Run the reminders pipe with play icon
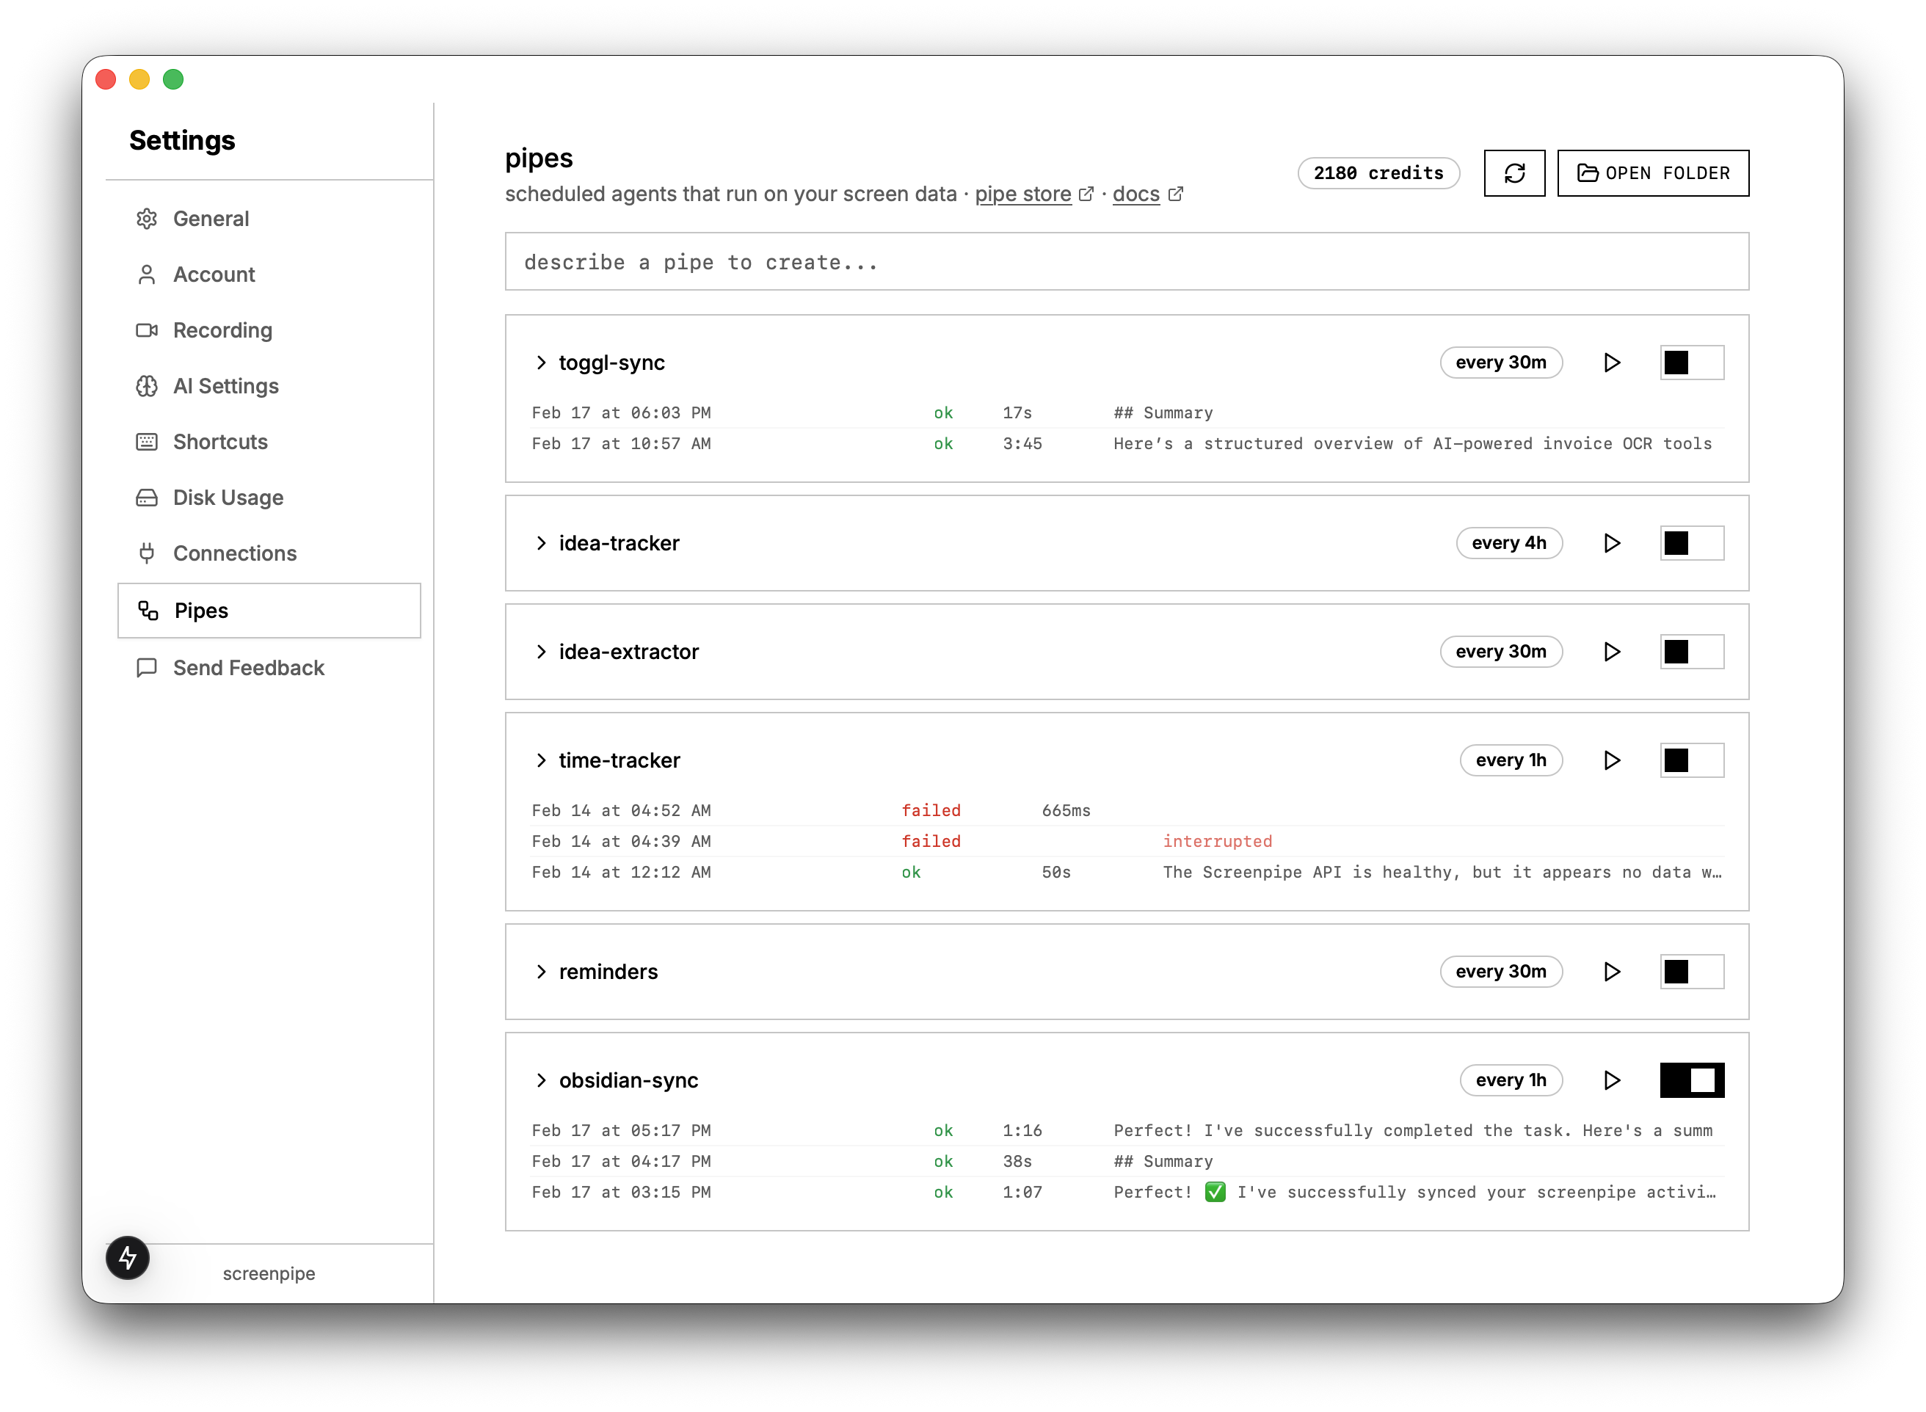Image resolution: width=1926 pixels, height=1412 pixels. coord(1611,972)
